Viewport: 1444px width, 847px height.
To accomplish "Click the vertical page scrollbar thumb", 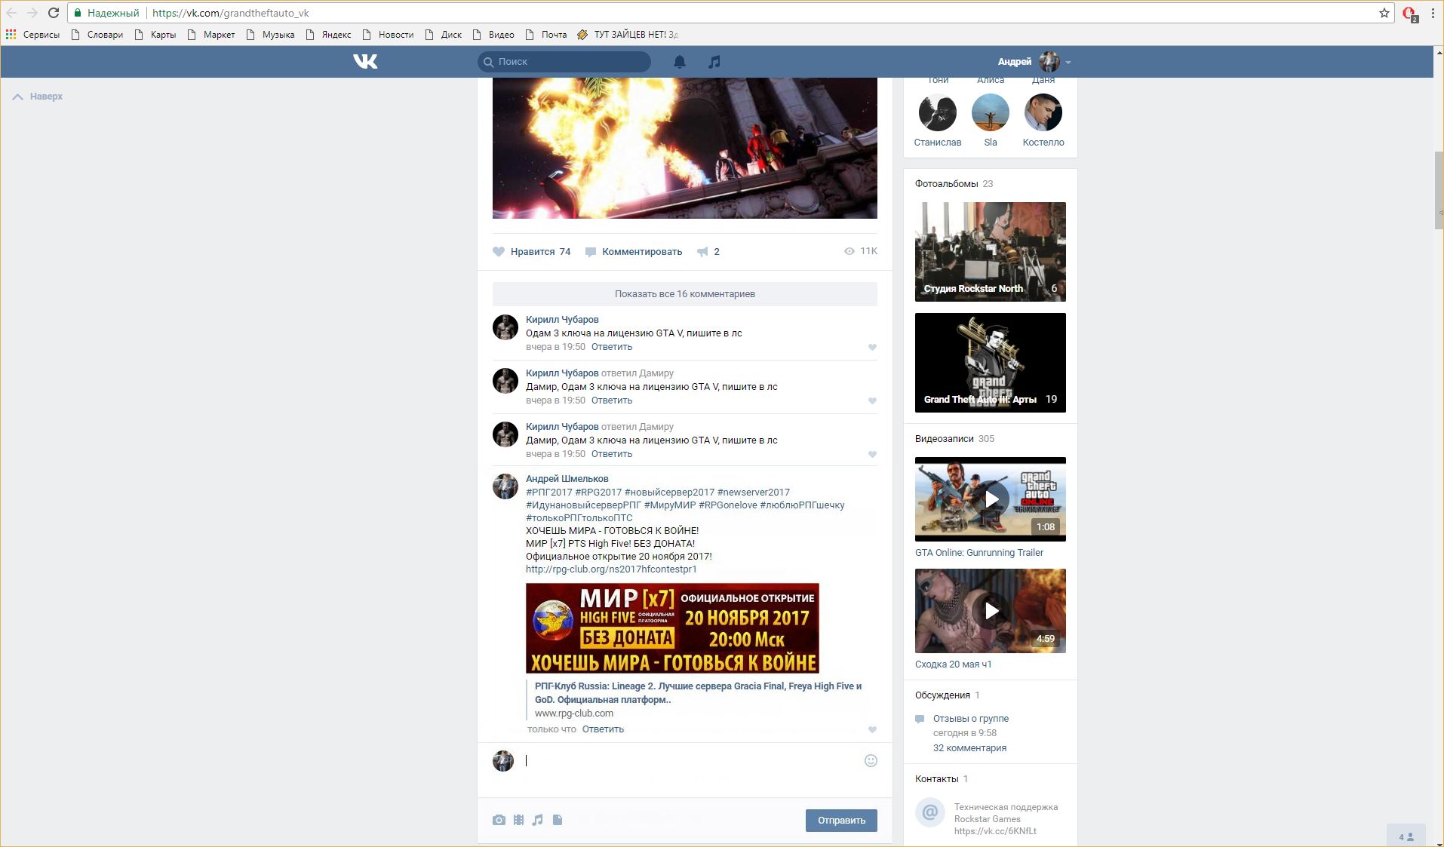I will tap(1439, 190).
